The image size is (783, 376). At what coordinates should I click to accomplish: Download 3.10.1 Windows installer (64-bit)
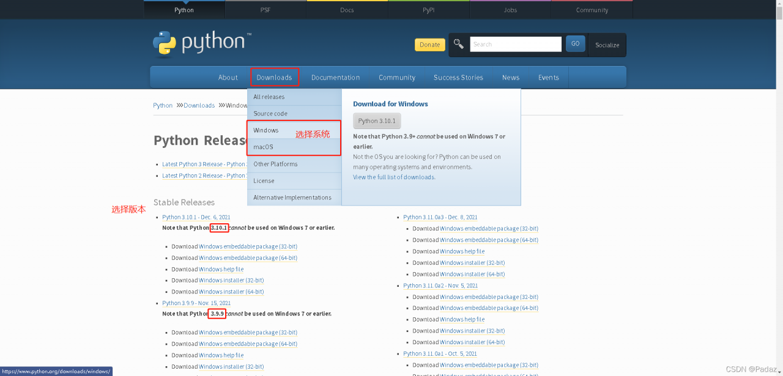[231, 292]
